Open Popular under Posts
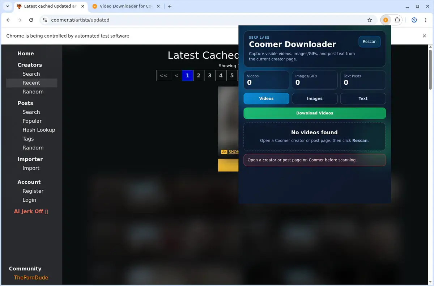The image size is (434, 286). (x=32, y=121)
